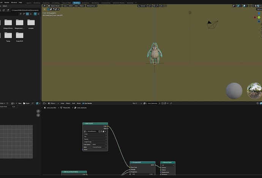Viewport: 262px width, 178px height.
Task: Open sRGB color space dropdown
Action: tap(99, 145)
